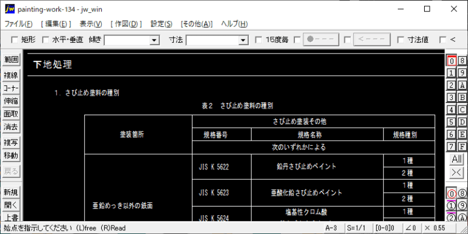This screenshot has height=234, width=468.
Task: Select circled layer group 9
Action: (462, 206)
